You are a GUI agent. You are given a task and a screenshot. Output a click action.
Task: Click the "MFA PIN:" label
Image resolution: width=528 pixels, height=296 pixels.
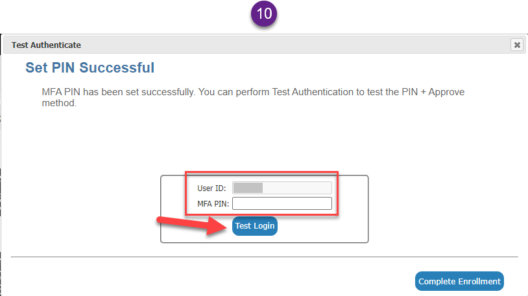coord(213,204)
